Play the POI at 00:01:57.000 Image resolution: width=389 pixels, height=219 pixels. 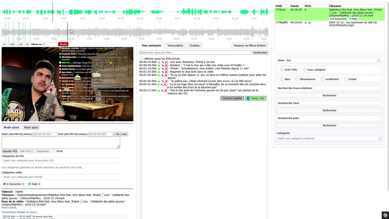click(x=159, y=72)
